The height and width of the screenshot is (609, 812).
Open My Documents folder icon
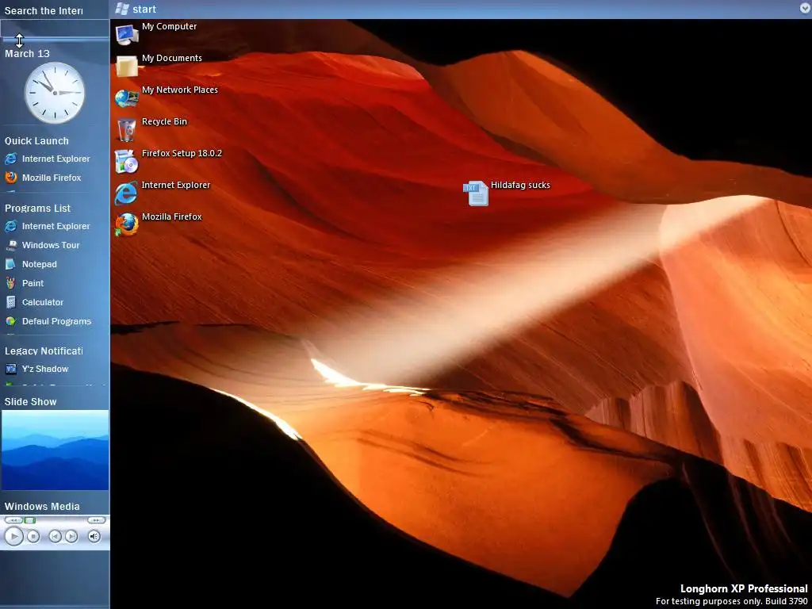click(127, 66)
